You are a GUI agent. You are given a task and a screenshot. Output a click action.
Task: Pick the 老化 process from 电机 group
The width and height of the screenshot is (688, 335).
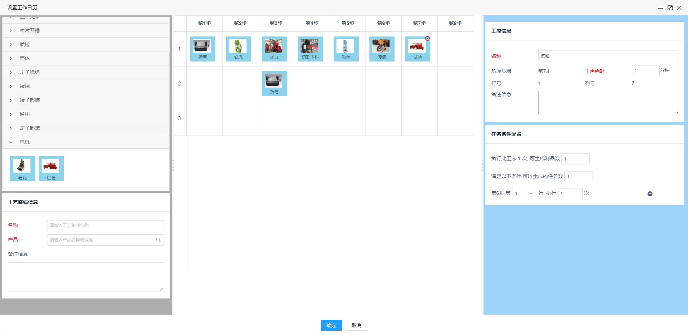(x=23, y=169)
